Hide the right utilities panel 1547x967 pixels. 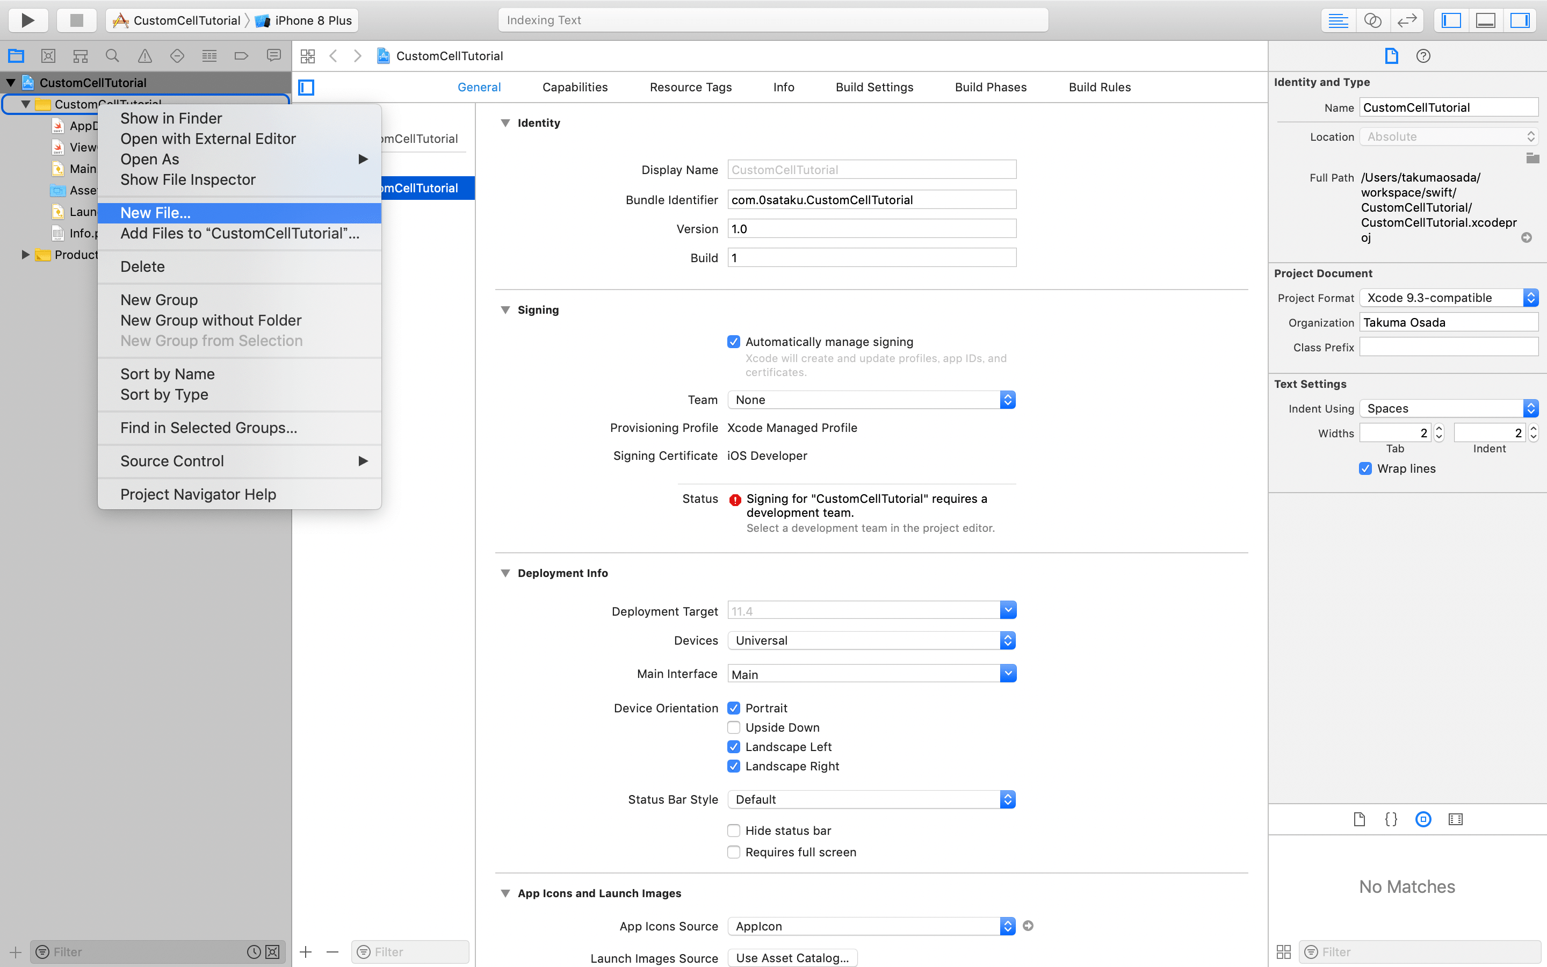(1520, 20)
